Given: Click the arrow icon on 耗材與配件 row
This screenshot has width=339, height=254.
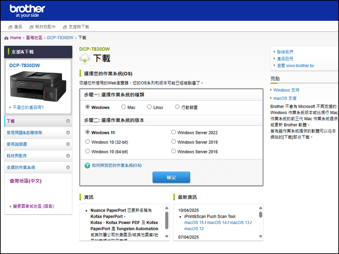Looking at the screenshot, I should tap(68, 156).
